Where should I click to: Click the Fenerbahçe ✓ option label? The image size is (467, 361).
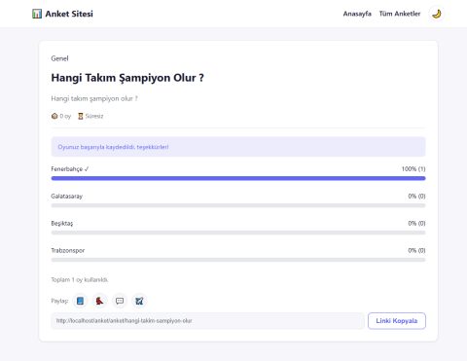coord(70,169)
